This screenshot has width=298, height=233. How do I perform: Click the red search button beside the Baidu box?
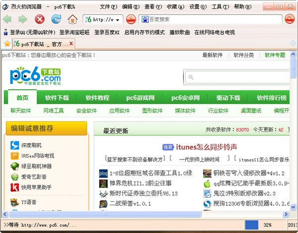click(x=290, y=19)
